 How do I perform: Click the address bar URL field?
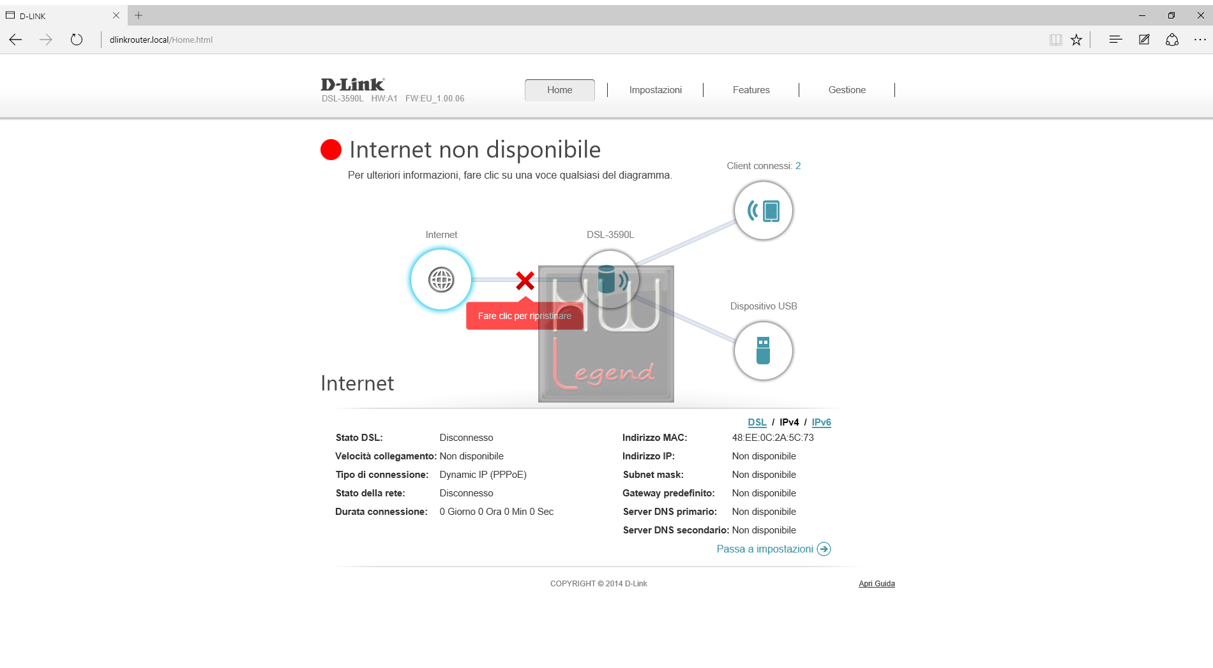(x=575, y=40)
